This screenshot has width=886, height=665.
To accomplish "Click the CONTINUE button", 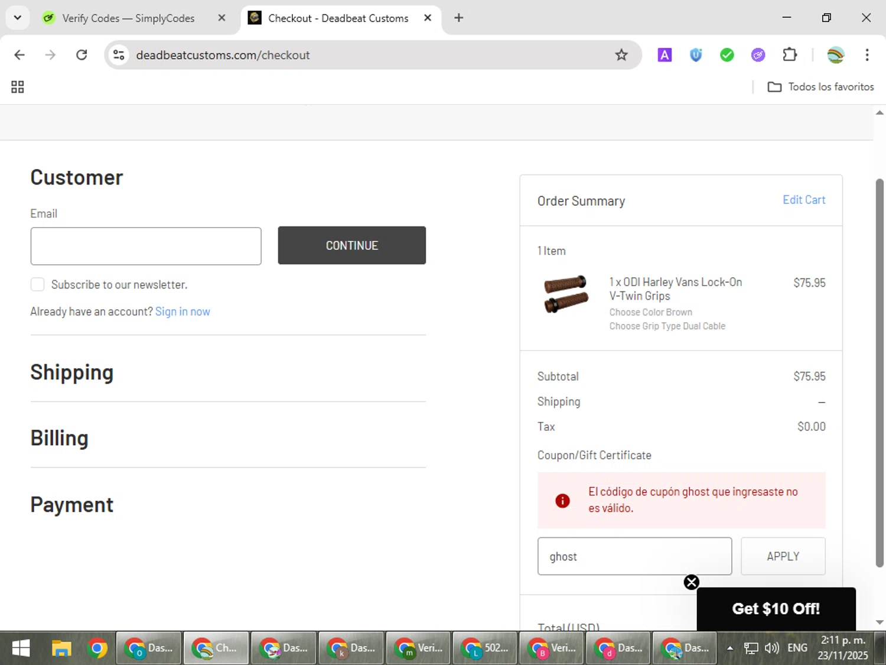I will pos(352,245).
